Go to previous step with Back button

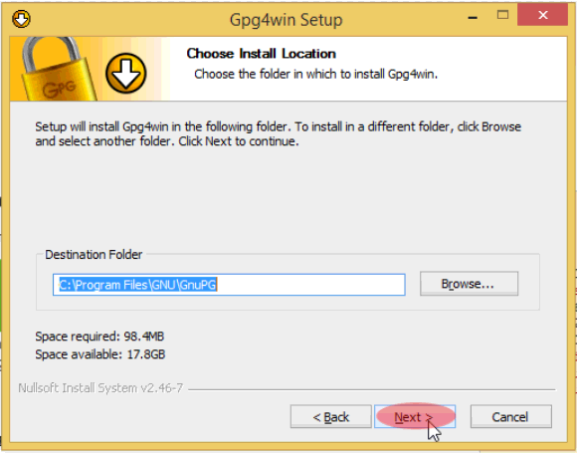click(330, 416)
